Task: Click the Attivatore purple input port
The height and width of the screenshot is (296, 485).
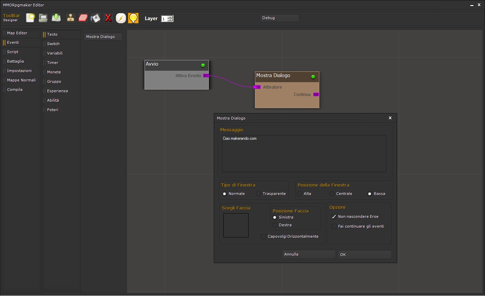Action: tap(257, 87)
